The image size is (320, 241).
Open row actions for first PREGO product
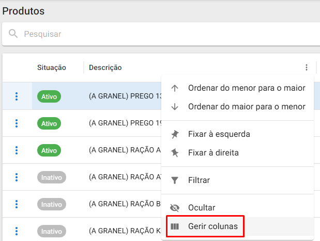coord(17,96)
